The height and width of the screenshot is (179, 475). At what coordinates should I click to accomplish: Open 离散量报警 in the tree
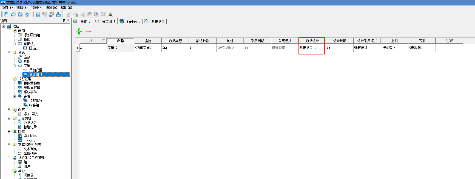point(32,88)
